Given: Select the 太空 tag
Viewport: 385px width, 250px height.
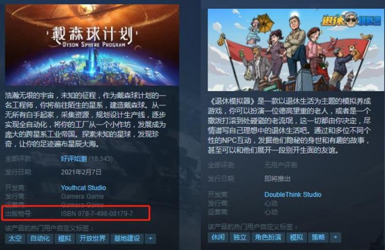Looking at the screenshot, I should point(15,238).
